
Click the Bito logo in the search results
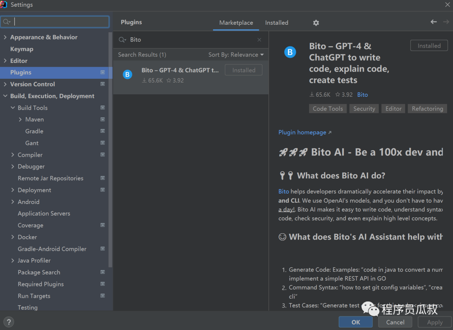click(x=128, y=75)
